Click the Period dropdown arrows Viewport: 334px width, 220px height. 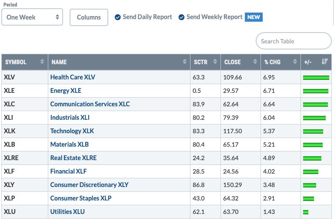[57, 17]
